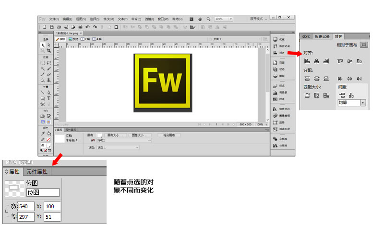The width and height of the screenshot is (373, 225).
Task: Open the canvas color swatch in properties
Action: coord(99,135)
